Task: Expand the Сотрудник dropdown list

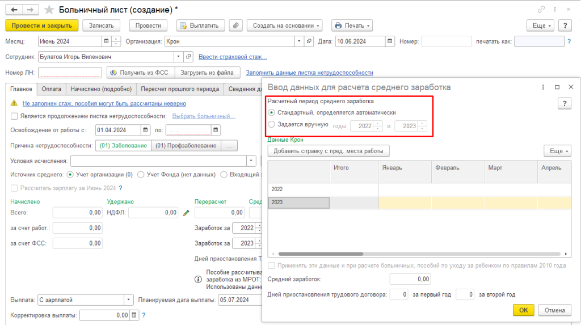Action: coord(178,57)
